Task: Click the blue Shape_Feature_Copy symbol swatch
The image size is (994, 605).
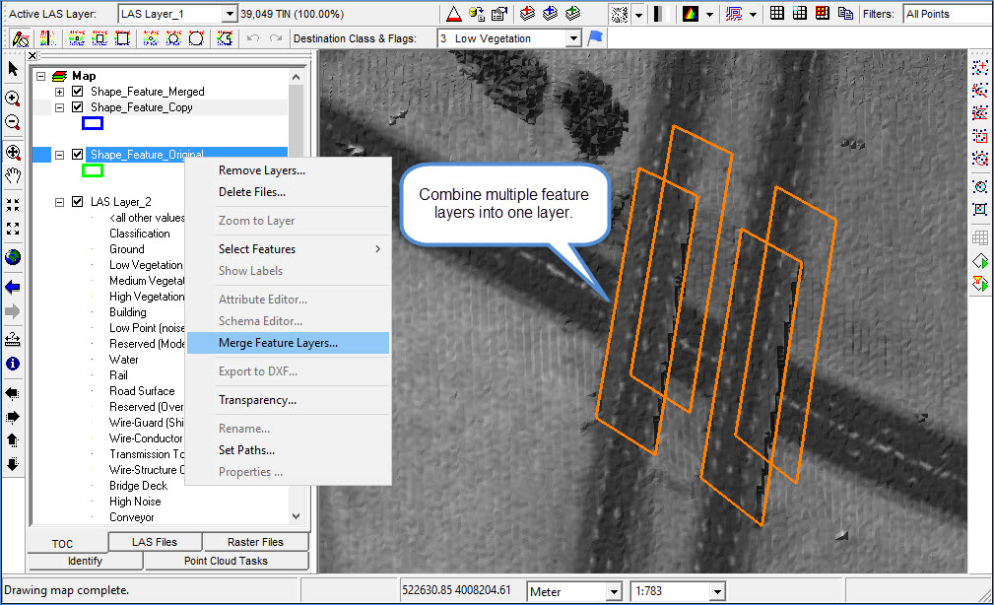Action: 93,123
